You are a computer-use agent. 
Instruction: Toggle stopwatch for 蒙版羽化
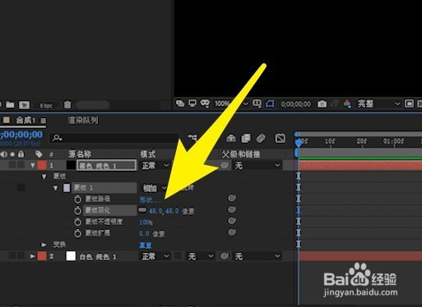click(x=77, y=210)
